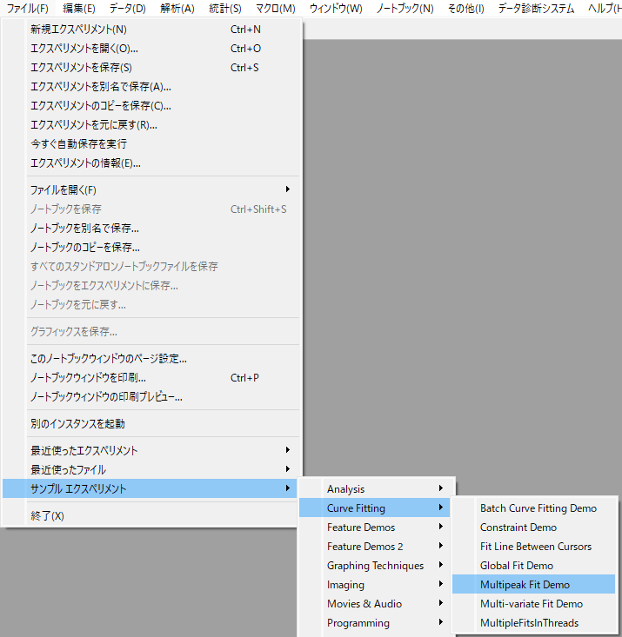Open Fit Line Between Cursors sample
This screenshot has height=637, width=622.
(534, 546)
